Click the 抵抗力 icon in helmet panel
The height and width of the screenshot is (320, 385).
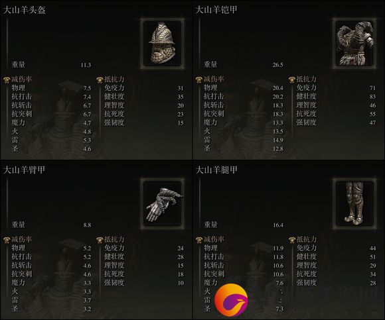click(100, 80)
